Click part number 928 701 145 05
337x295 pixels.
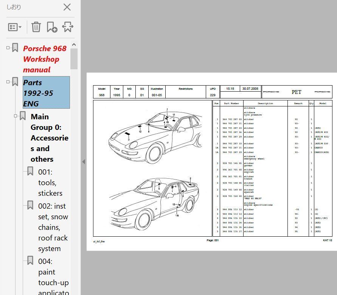point(232,163)
